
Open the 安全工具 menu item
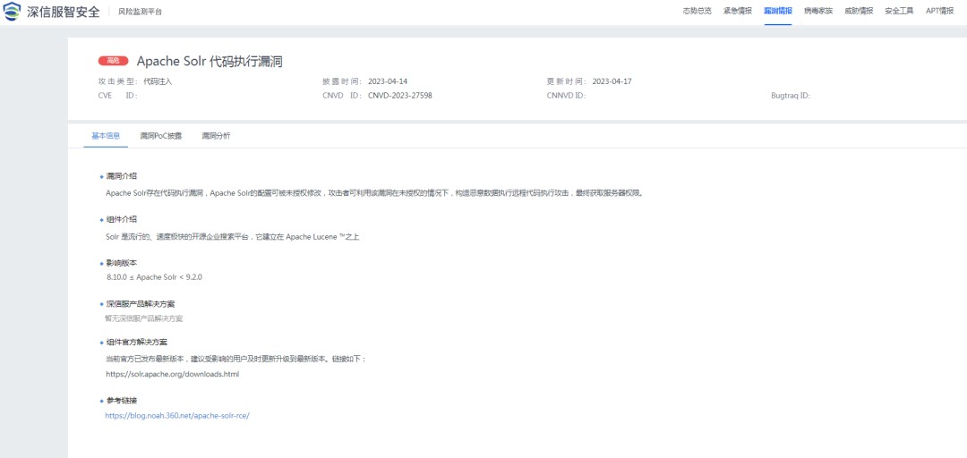point(899,11)
